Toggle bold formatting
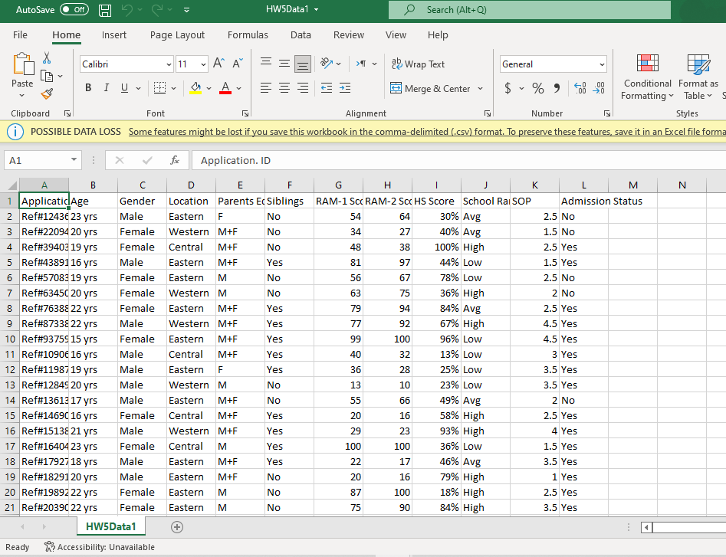The height and width of the screenshot is (557, 726). point(88,88)
